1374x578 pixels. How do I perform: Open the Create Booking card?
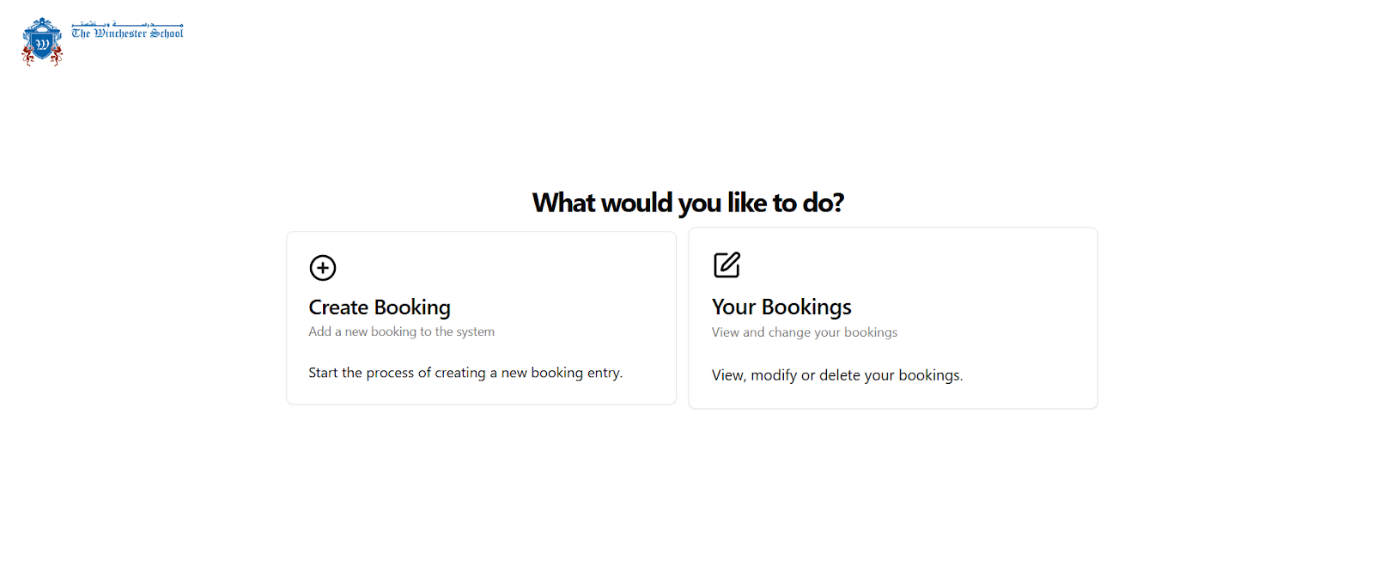[481, 318]
